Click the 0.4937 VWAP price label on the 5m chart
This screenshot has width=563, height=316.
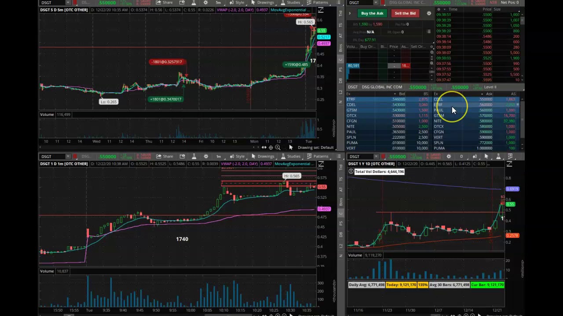tap(324, 43)
